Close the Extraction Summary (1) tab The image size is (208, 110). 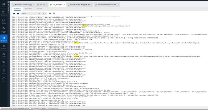click(x=34, y=5)
